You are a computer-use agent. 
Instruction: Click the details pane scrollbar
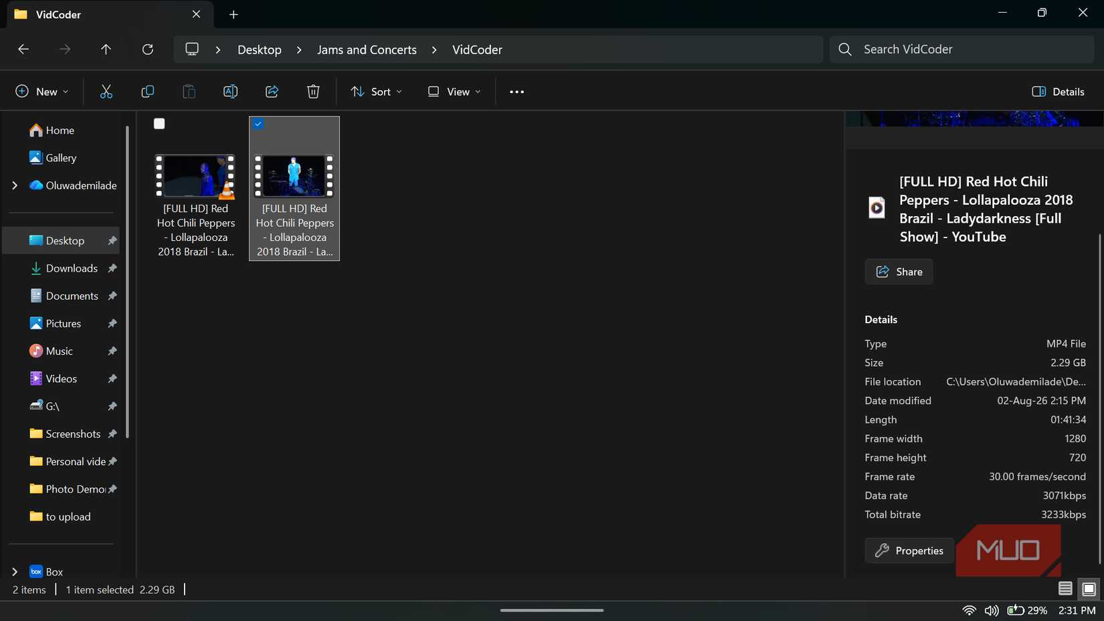pyautogui.click(x=1100, y=398)
